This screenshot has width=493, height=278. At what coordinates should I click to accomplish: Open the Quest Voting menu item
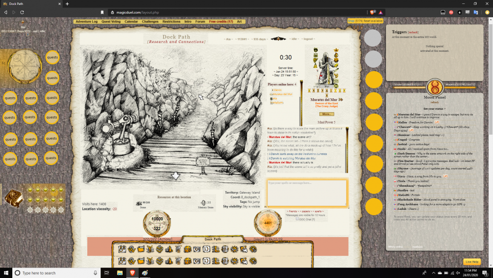coord(111,22)
